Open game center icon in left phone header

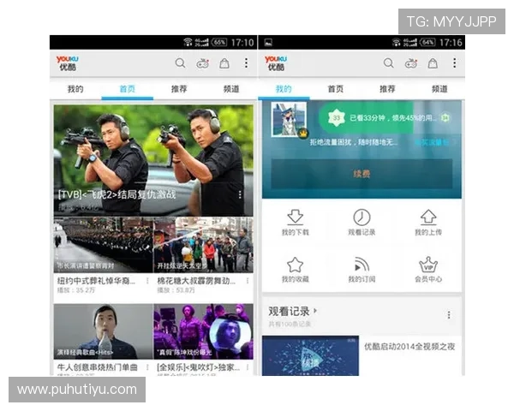202,63
